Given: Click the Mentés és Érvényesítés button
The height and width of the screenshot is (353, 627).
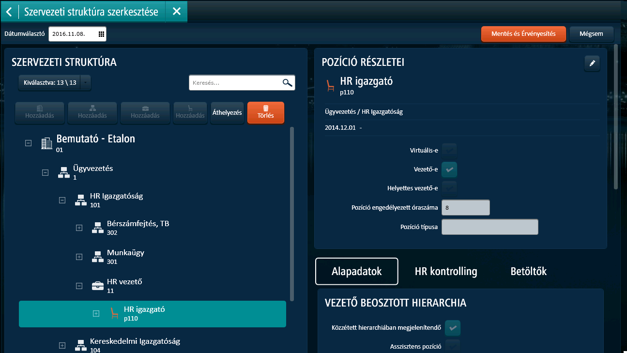Looking at the screenshot, I should [x=523, y=34].
